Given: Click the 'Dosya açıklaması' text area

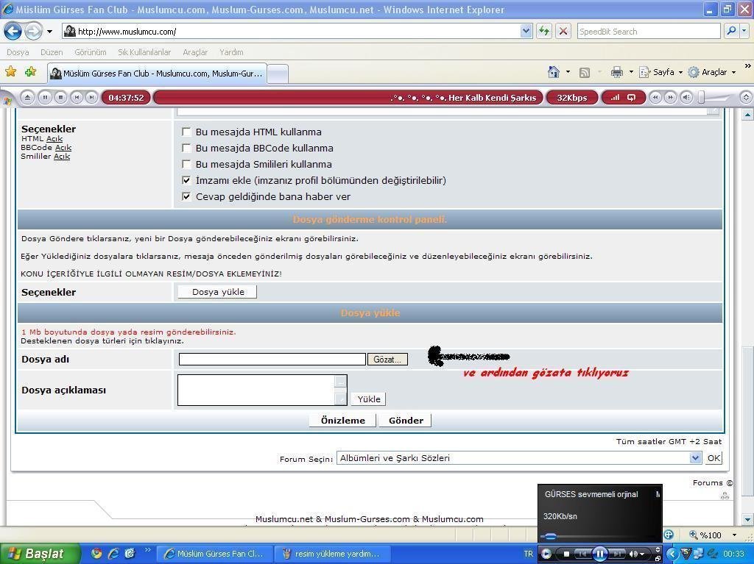Looking at the screenshot, I should 262,390.
